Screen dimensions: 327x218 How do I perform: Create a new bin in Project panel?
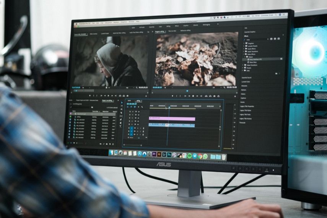[107, 144]
